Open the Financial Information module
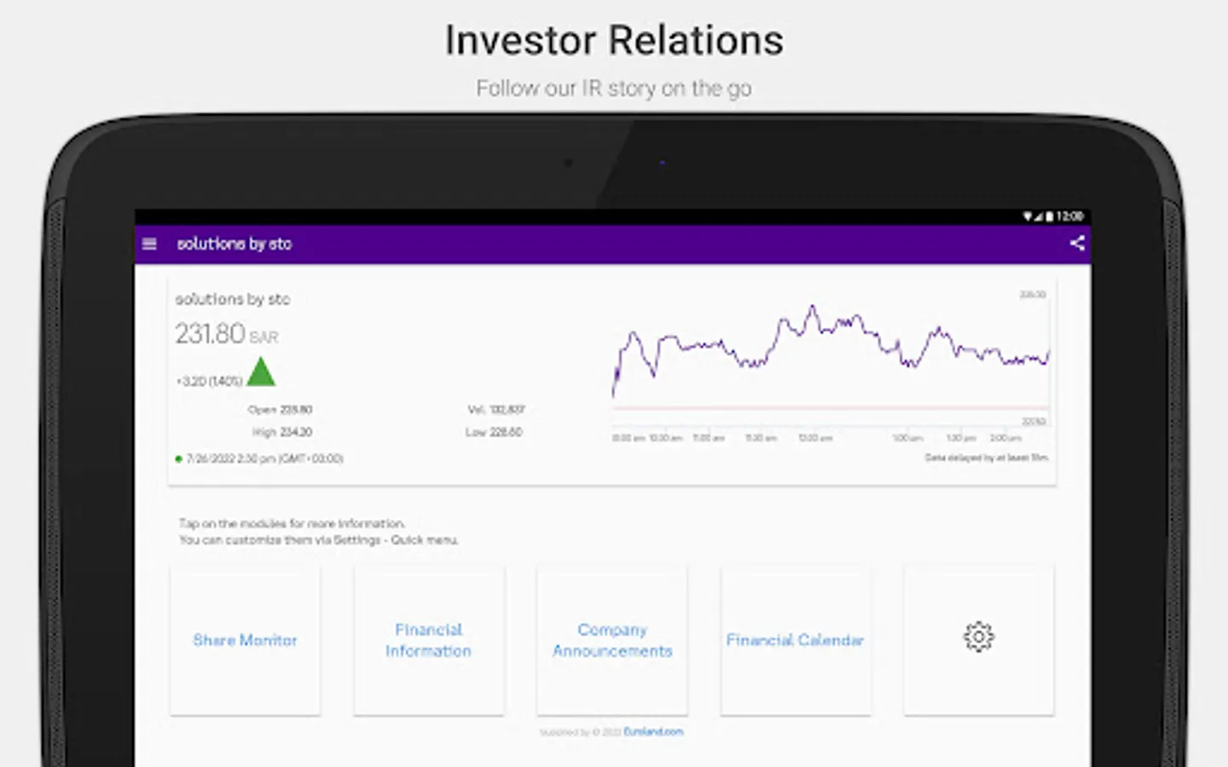 [x=428, y=640]
